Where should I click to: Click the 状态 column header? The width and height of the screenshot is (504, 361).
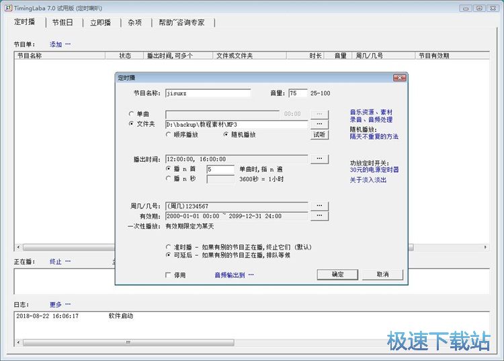click(x=124, y=56)
